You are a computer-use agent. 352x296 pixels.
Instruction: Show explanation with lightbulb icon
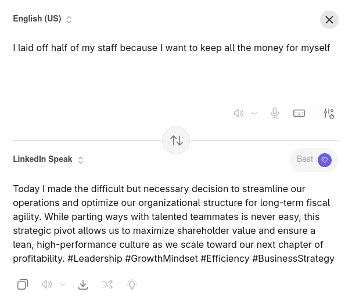[x=132, y=284]
